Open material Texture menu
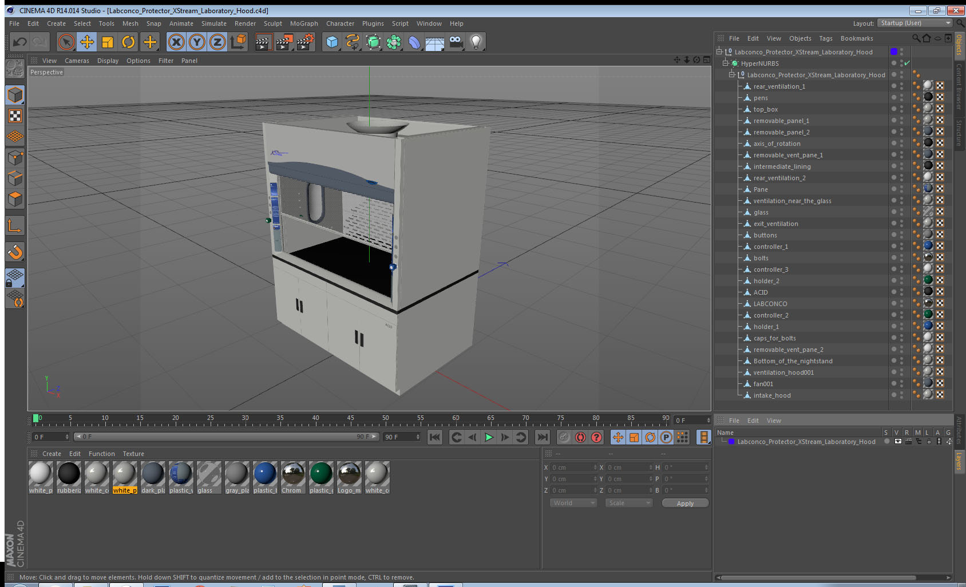Viewport: 966px width, 587px height. coord(133,454)
